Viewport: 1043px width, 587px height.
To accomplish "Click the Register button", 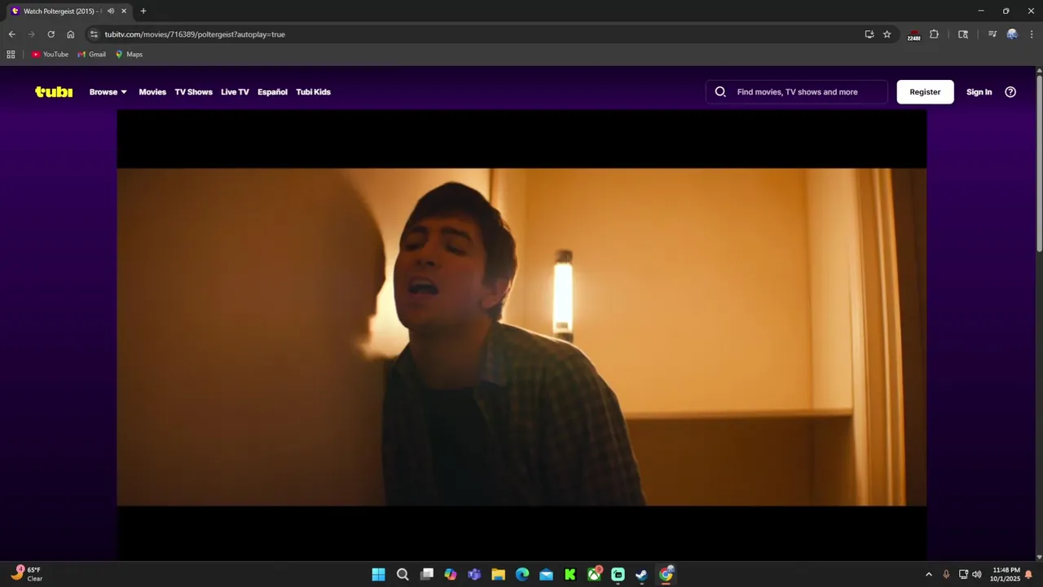I will tap(925, 92).
